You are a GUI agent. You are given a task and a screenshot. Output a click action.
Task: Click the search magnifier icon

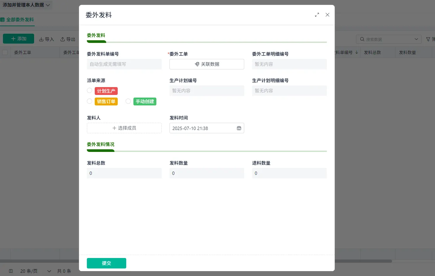pos(362,39)
